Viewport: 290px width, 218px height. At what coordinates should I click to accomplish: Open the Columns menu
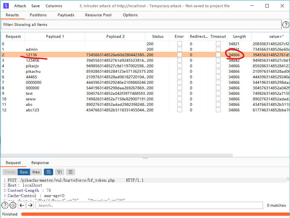(x=54, y=6)
